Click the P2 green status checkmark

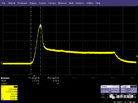pos(58,83)
